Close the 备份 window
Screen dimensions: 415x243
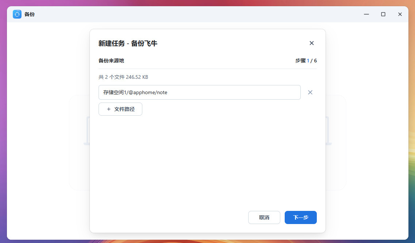pyautogui.click(x=400, y=14)
